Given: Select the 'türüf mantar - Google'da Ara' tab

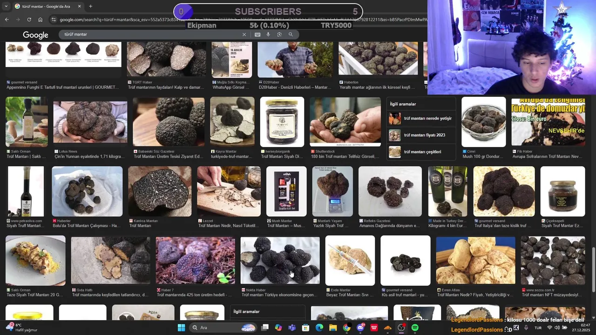Looking at the screenshot, I should [48, 7].
